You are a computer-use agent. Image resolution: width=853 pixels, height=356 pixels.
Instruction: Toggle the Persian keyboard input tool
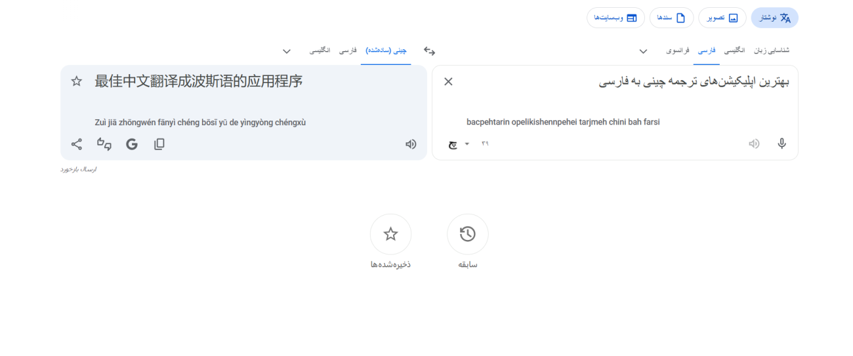[x=453, y=144]
